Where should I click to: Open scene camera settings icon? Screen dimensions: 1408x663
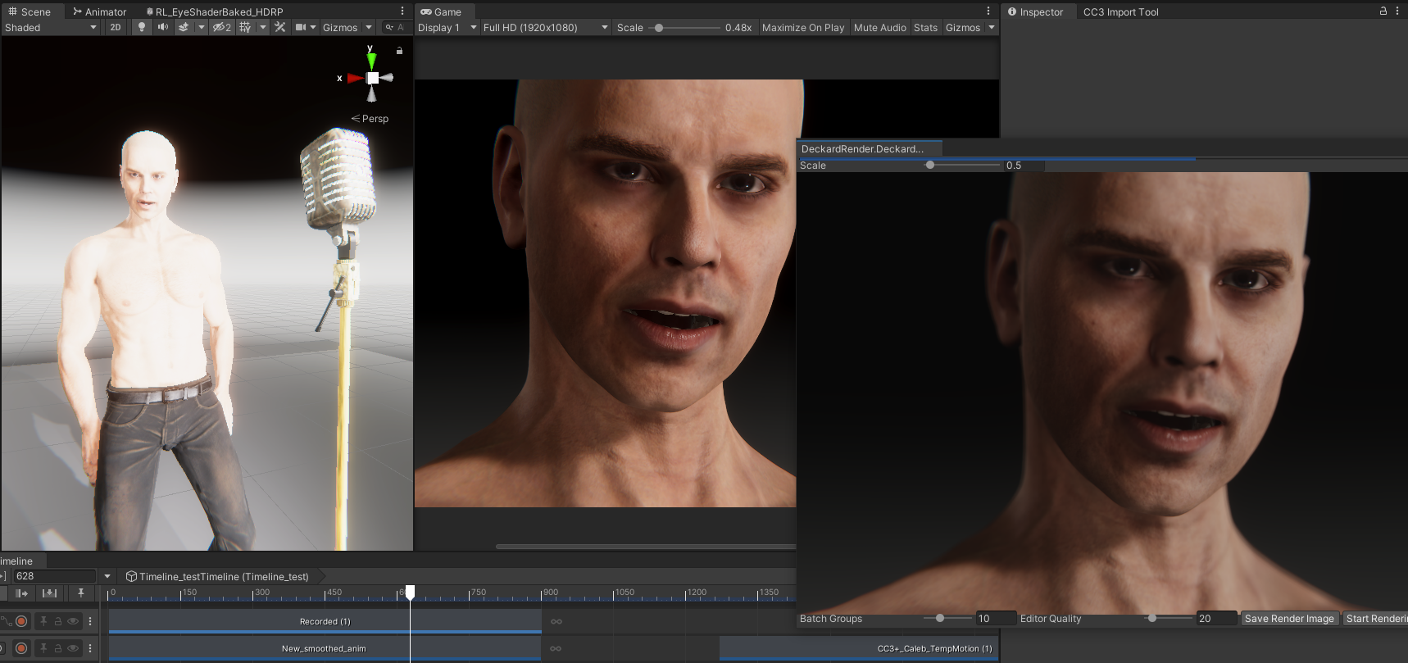(x=301, y=27)
